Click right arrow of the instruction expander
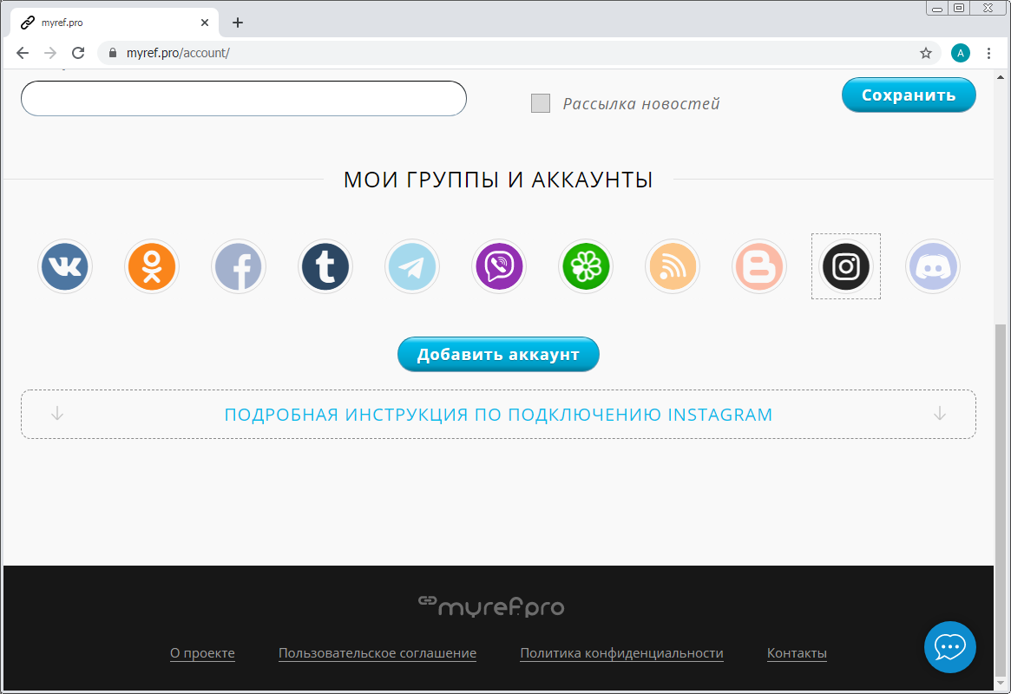 pyautogui.click(x=939, y=414)
